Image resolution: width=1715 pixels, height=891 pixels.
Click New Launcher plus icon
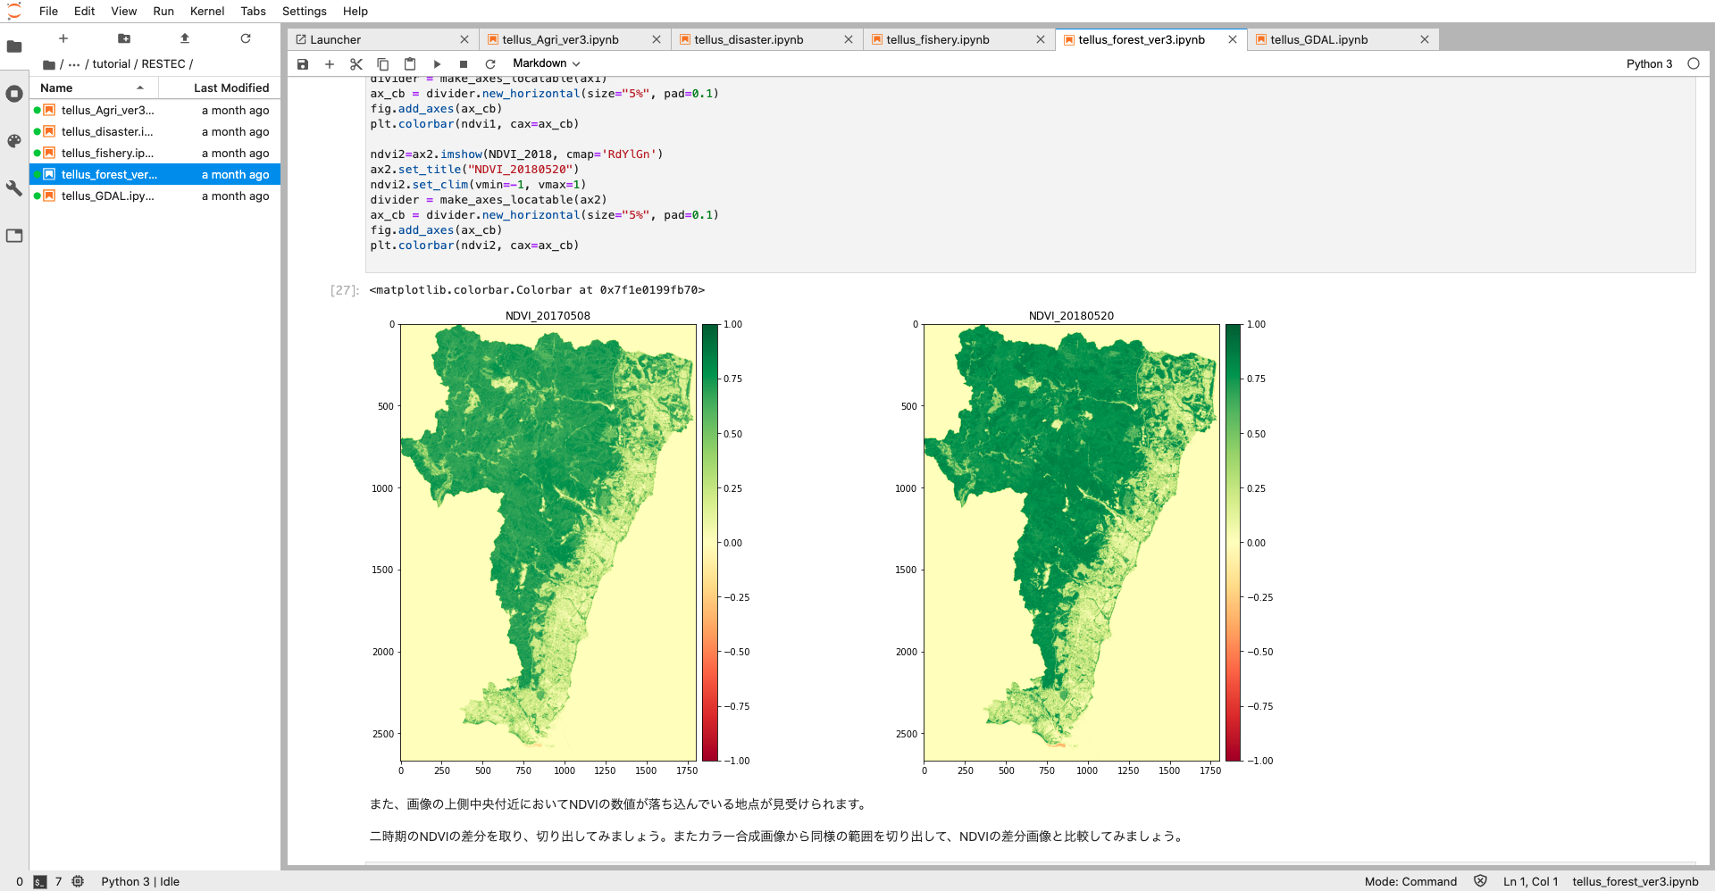pos(63,38)
